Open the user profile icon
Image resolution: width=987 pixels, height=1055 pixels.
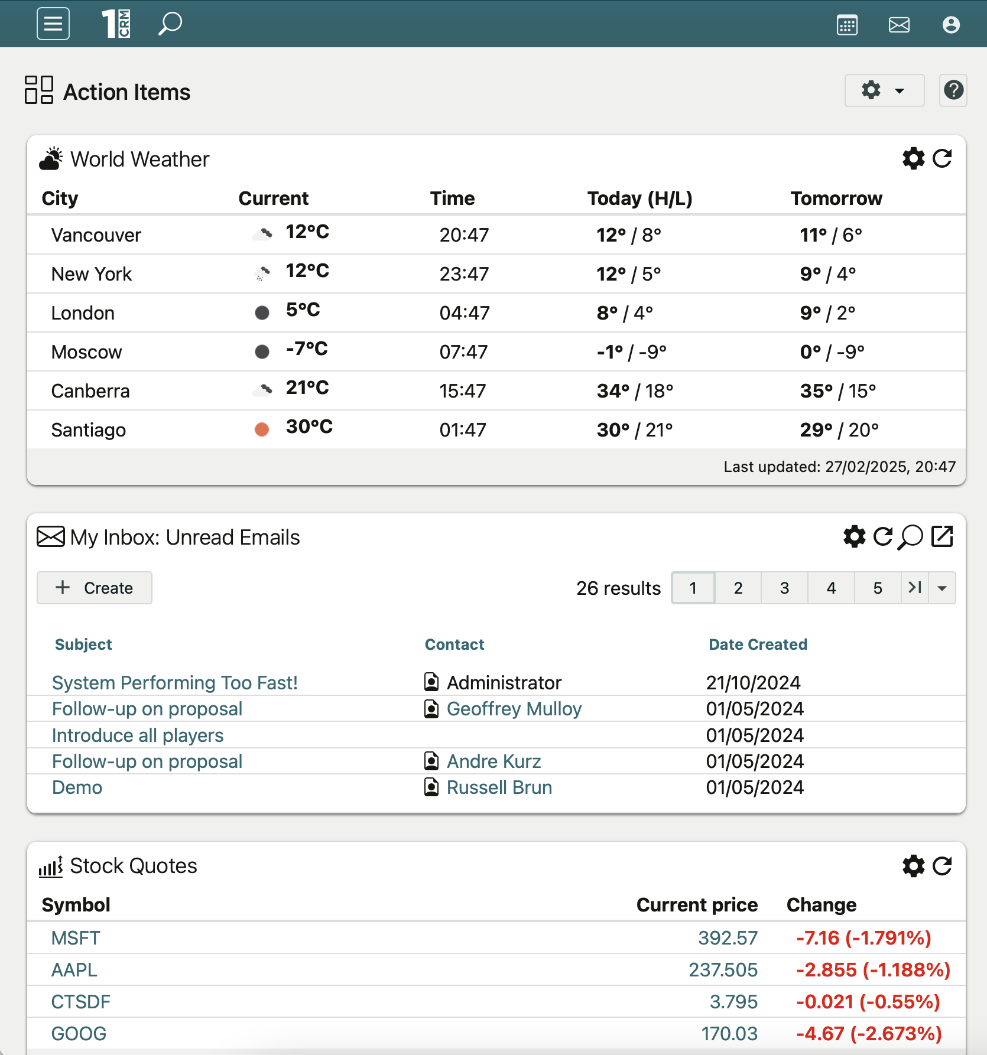950,25
